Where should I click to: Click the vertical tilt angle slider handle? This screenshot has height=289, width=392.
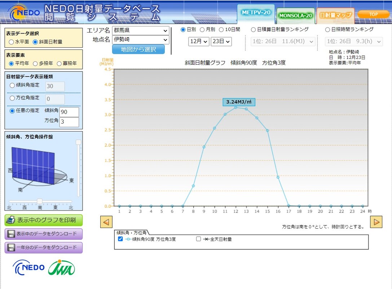tap(79, 142)
